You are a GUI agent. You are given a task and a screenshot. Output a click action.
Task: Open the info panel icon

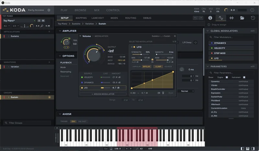coord(210,18)
